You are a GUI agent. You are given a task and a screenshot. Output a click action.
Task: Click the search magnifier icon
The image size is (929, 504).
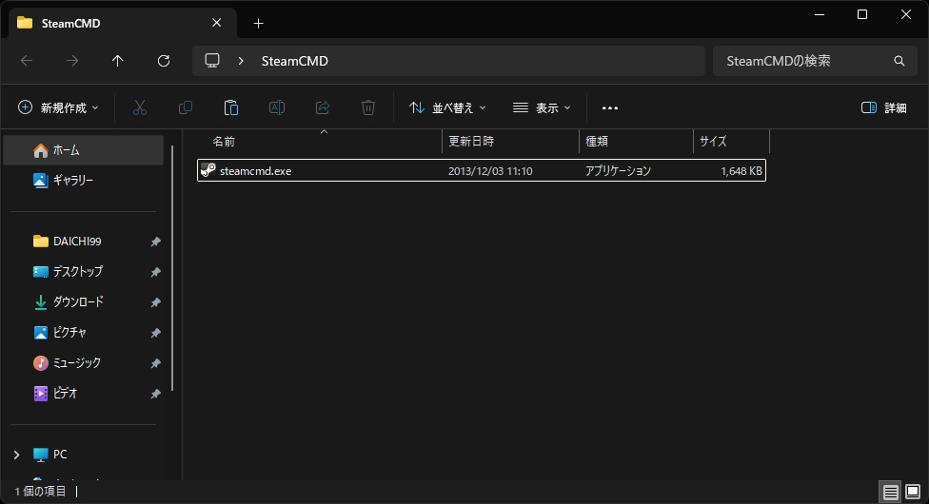coord(899,61)
